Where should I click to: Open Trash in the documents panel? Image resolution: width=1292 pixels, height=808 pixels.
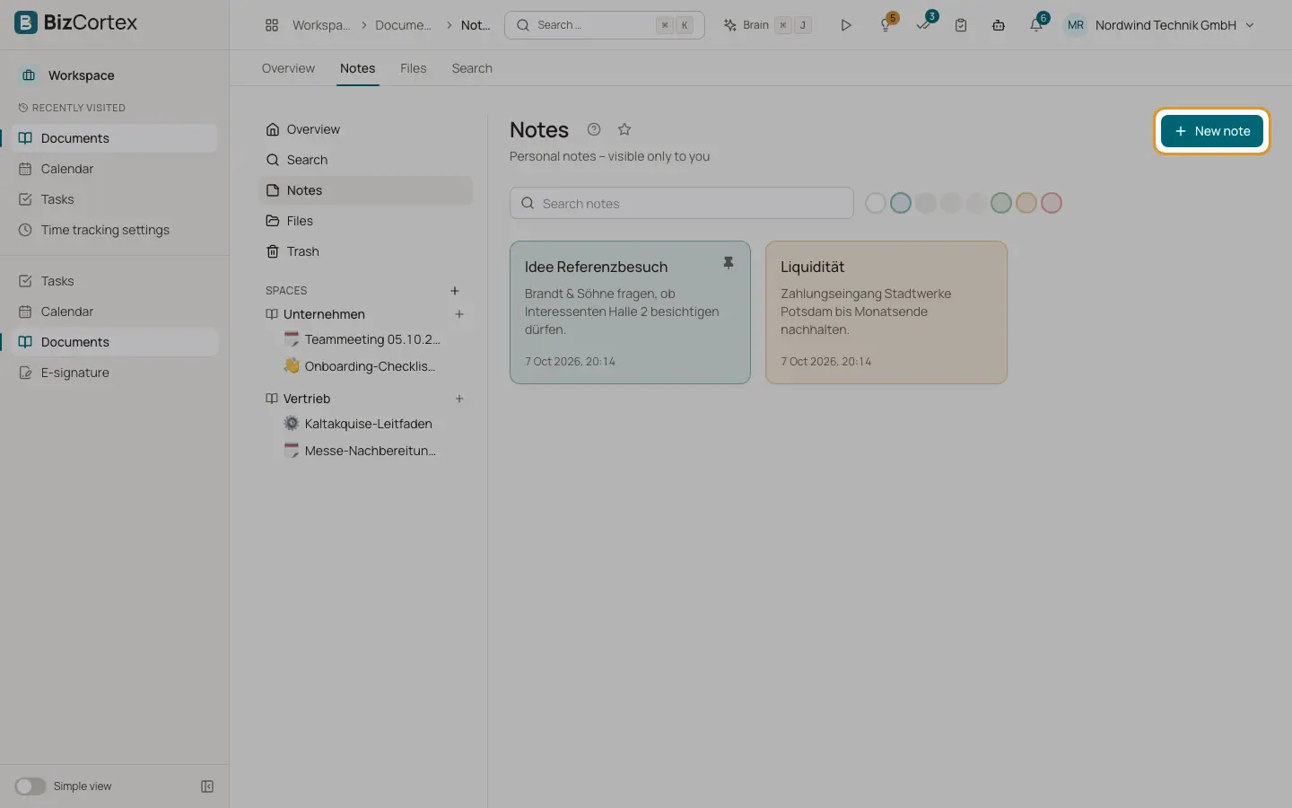(x=365, y=251)
